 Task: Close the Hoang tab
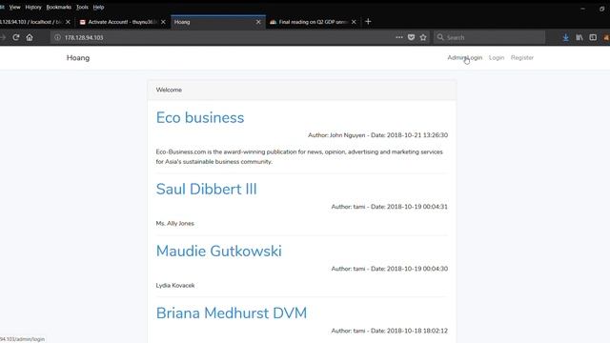coord(258,22)
